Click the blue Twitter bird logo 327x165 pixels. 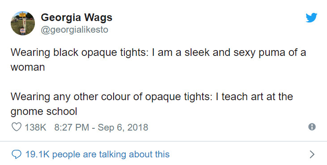(311, 17)
